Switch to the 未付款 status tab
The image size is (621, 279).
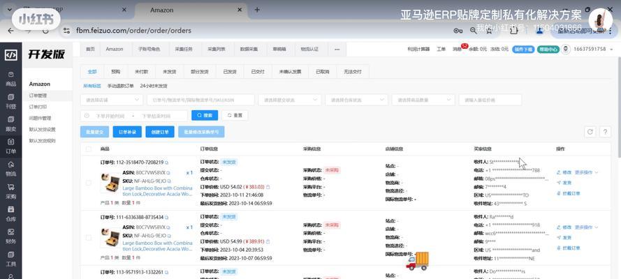click(141, 72)
